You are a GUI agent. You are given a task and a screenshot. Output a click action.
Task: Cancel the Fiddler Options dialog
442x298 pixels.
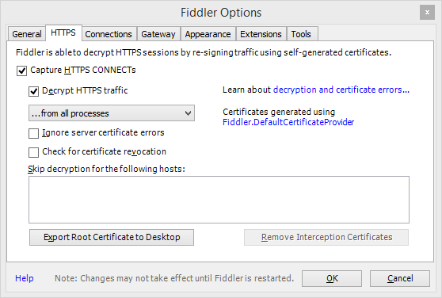point(400,278)
